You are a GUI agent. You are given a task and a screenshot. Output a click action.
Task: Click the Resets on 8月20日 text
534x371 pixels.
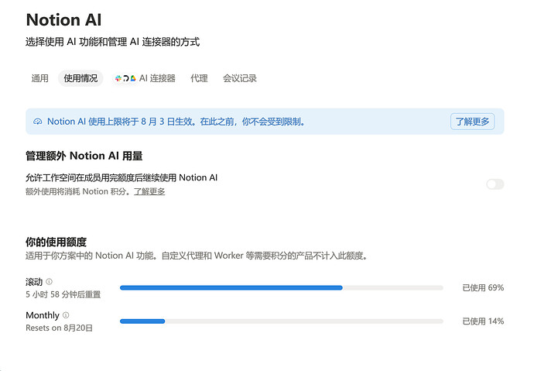tap(60, 328)
